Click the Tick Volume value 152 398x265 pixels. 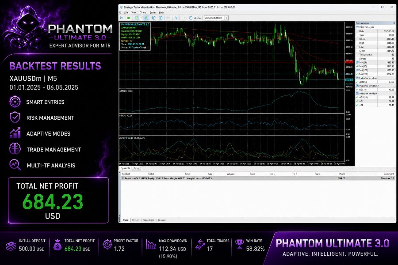[x=392, y=54]
